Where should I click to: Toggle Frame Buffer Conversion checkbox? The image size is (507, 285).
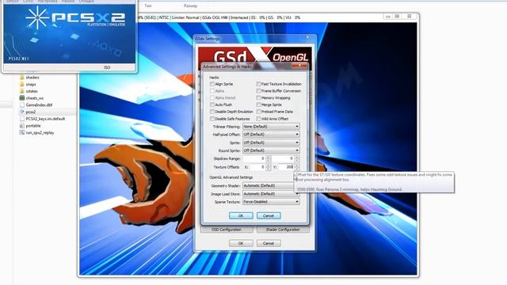[258, 91]
